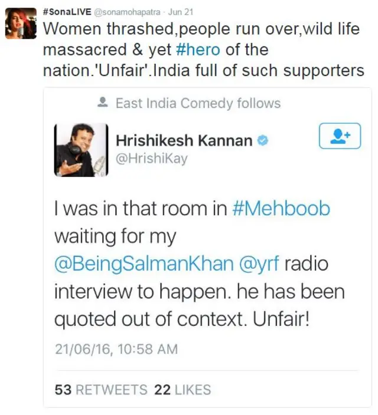The image size is (378, 415).
Task: Open the @yrf mention
Action: 259,264
